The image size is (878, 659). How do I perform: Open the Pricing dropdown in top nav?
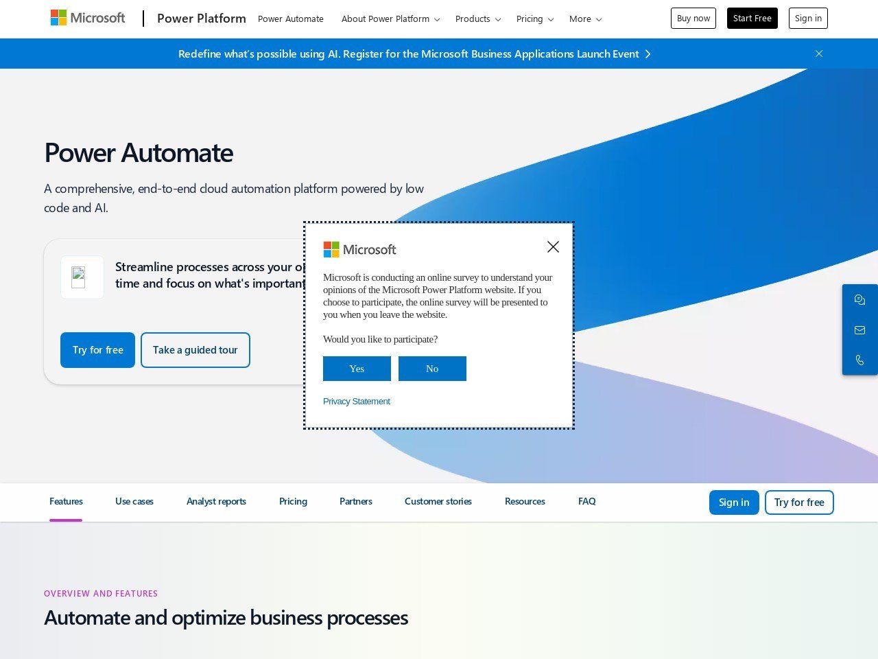coord(534,19)
